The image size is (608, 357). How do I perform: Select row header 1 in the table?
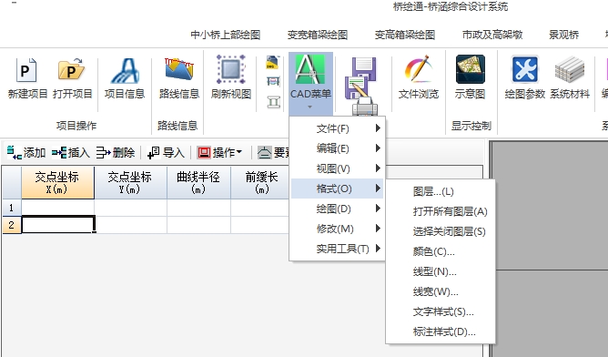tap(11, 208)
